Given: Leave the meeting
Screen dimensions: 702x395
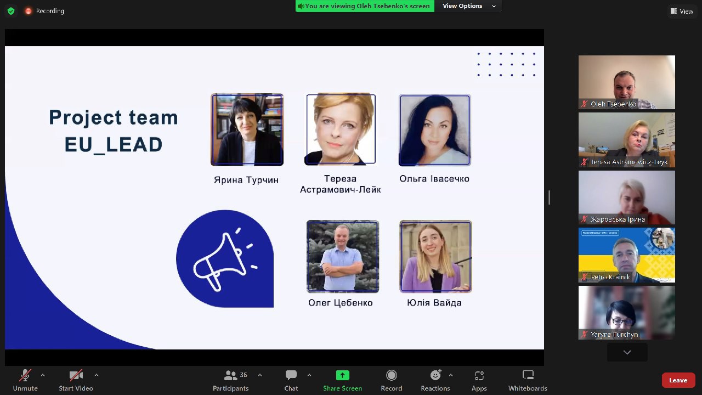Looking at the screenshot, I should point(678,380).
